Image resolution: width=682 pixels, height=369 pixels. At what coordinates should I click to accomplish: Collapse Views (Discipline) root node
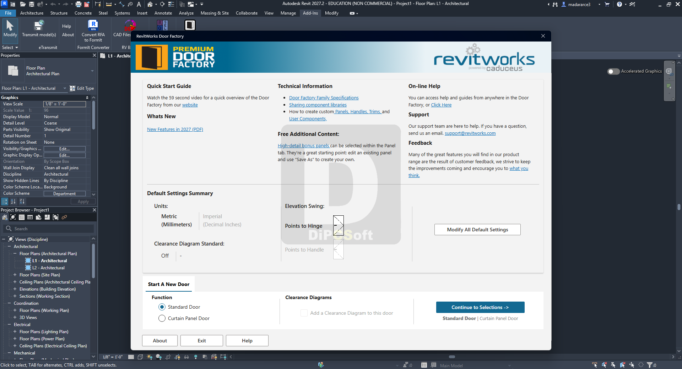point(4,239)
